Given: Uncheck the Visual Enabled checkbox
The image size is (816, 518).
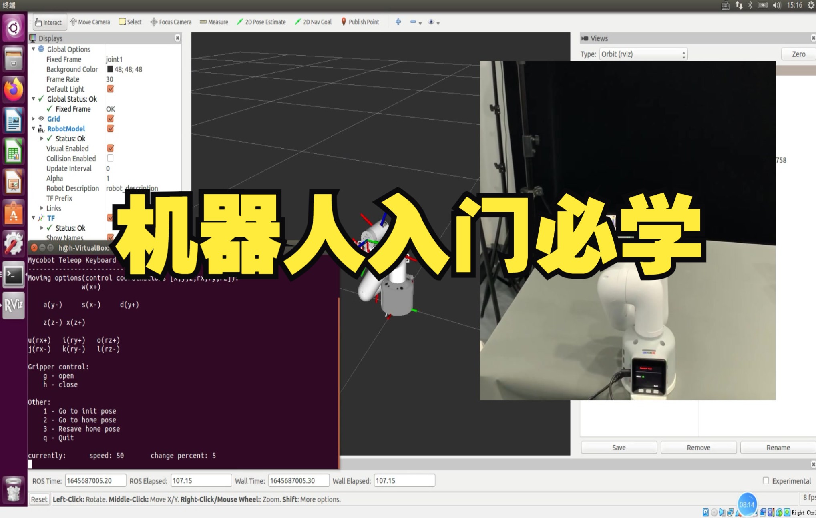Looking at the screenshot, I should [110, 148].
